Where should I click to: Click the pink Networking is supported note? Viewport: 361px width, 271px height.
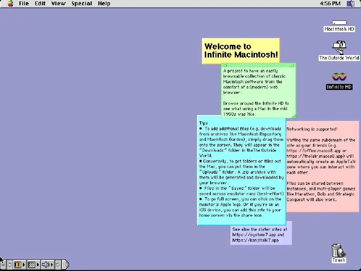[x=323, y=166]
